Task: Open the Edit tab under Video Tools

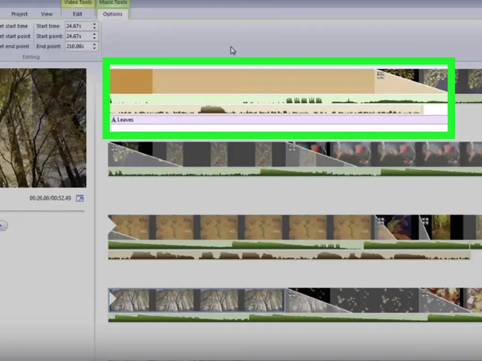Action: click(x=78, y=14)
